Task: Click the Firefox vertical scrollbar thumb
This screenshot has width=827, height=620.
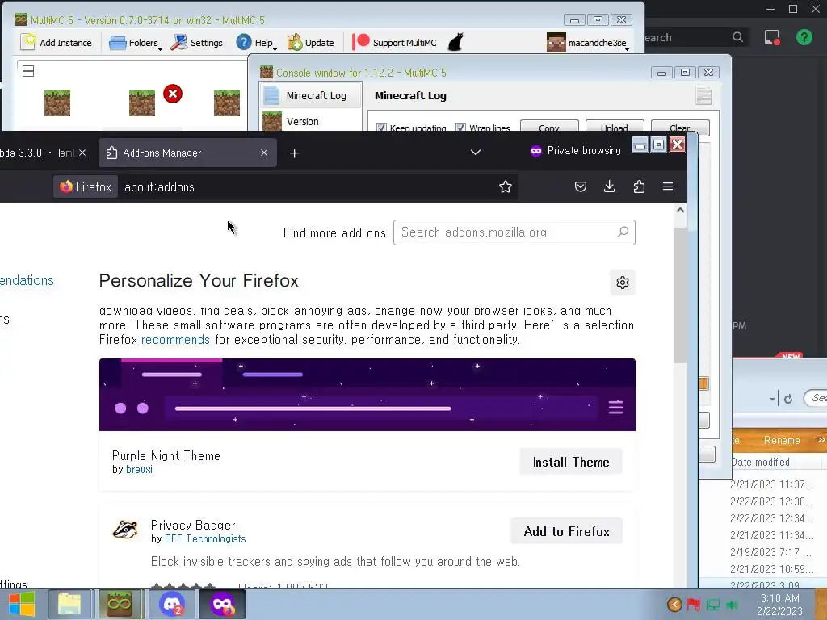Action: [680, 295]
